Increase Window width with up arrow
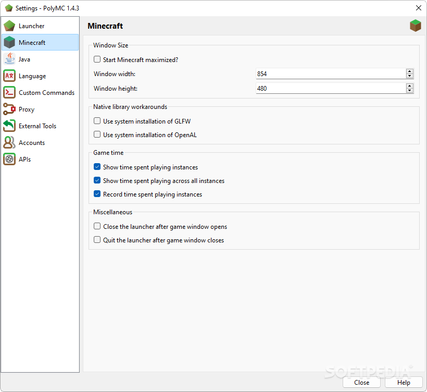Viewport: 427px width, 392px height. (x=410, y=71)
